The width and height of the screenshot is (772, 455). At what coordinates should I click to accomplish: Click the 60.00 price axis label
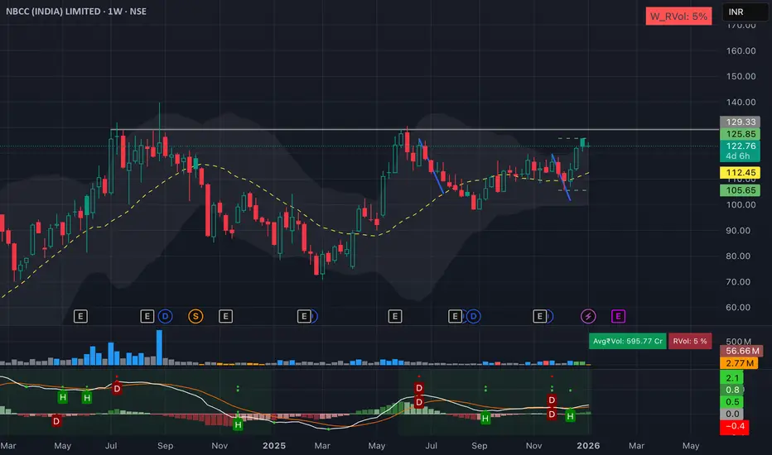point(738,308)
